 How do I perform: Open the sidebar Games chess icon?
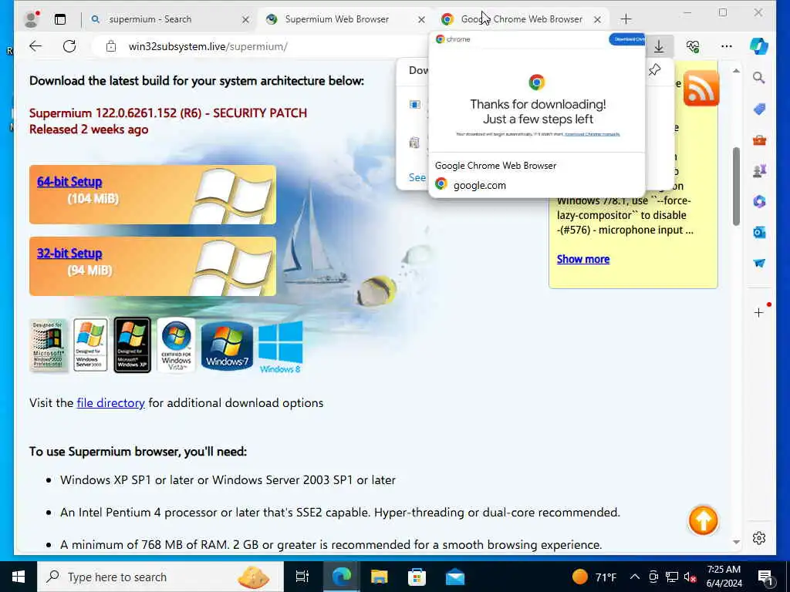coord(759,170)
